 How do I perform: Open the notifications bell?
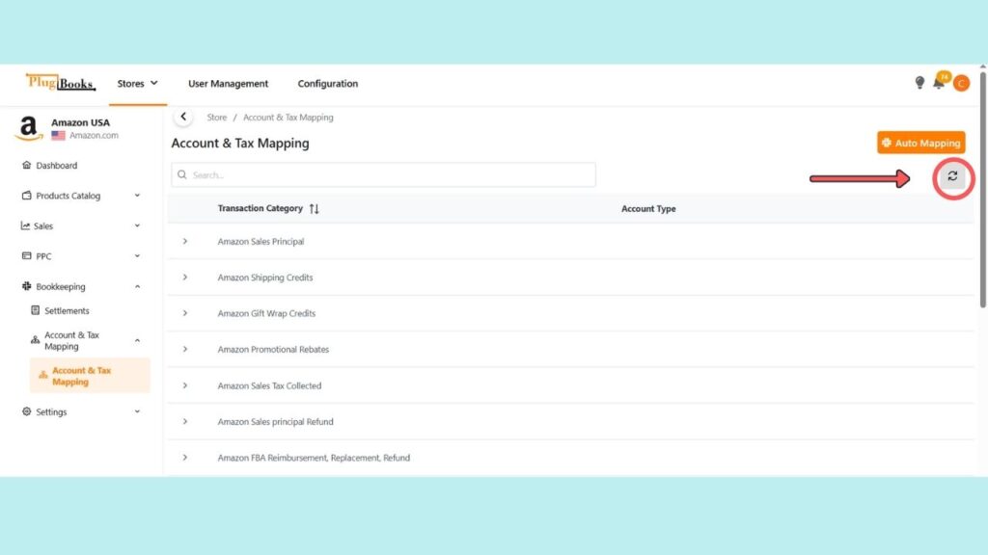[x=939, y=83]
